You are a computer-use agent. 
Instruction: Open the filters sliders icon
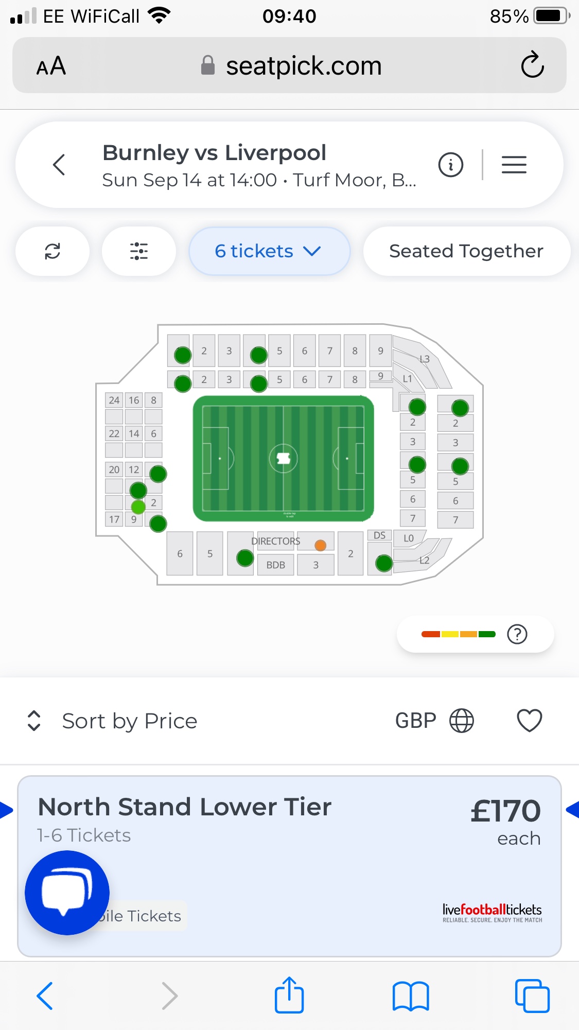139,251
